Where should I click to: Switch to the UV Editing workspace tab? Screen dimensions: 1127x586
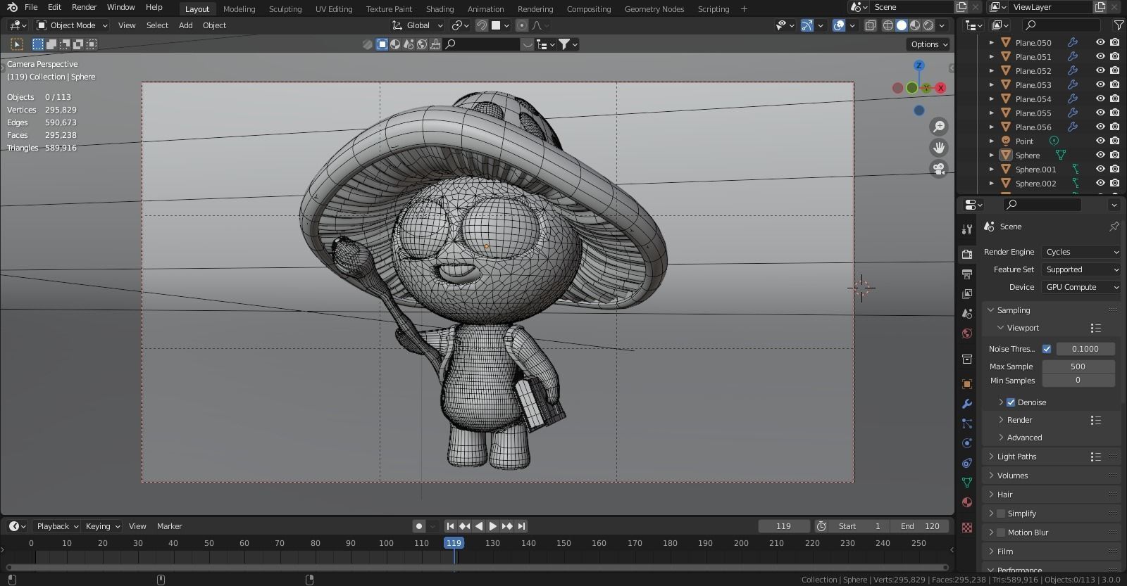334,9
